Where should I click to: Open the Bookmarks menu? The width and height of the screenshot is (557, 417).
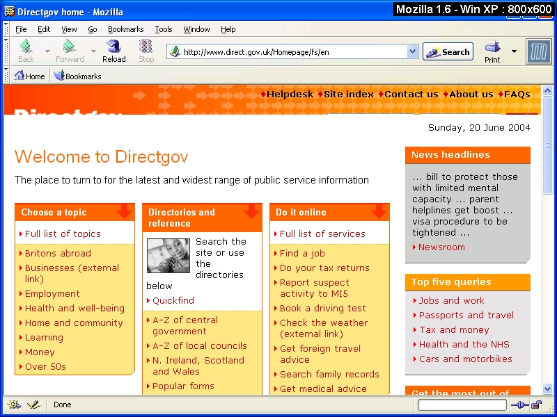coord(126,29)
